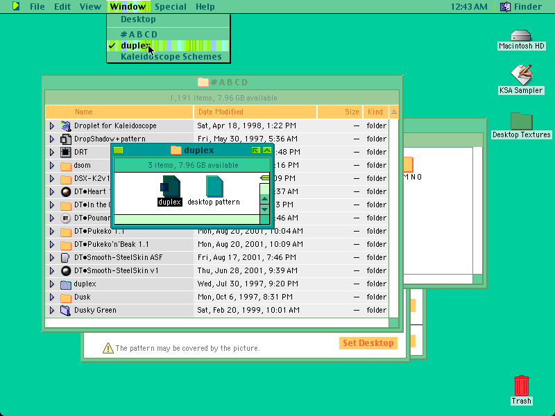Sort list by Size column
The image size is (555, 416).
(x=340, y=112)
